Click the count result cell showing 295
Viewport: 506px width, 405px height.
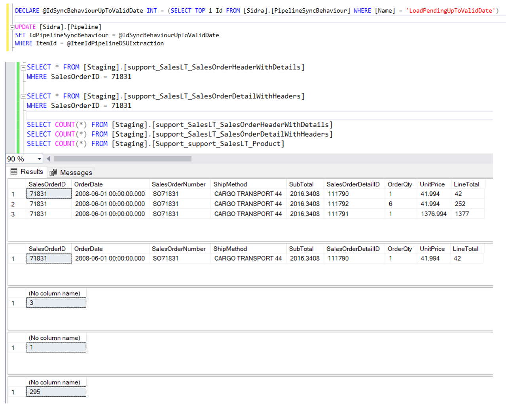click(x=56, y=392)
